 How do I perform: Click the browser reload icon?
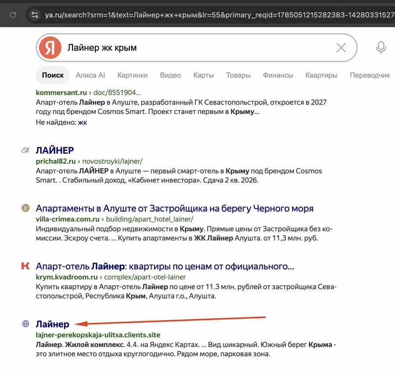pyautogui.click(x=13, y=15)
